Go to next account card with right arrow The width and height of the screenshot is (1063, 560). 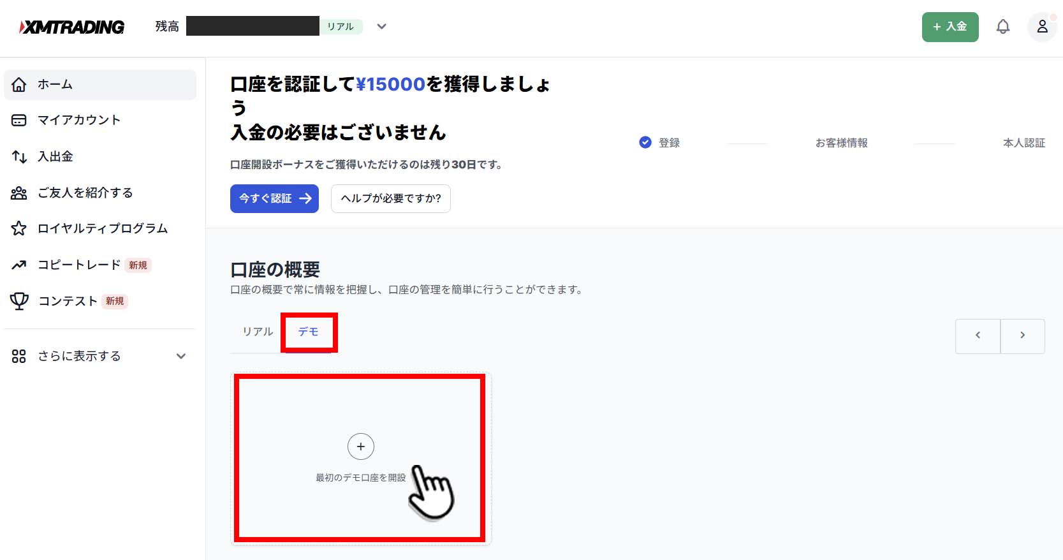[x=1022, y=335]
